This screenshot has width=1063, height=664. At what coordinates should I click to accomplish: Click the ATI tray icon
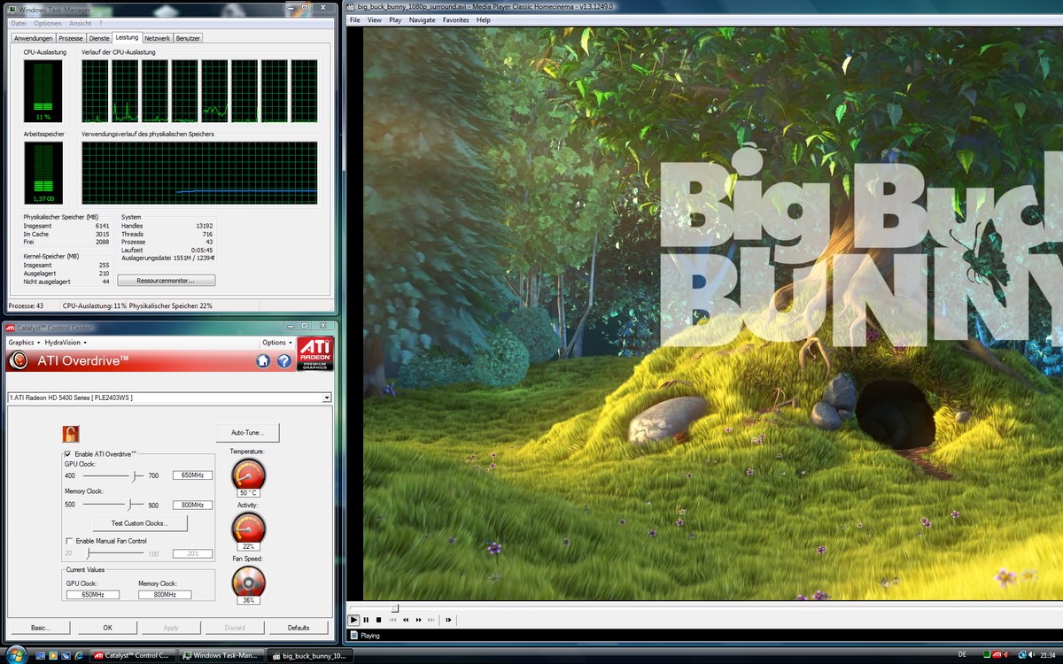(997, 655)
